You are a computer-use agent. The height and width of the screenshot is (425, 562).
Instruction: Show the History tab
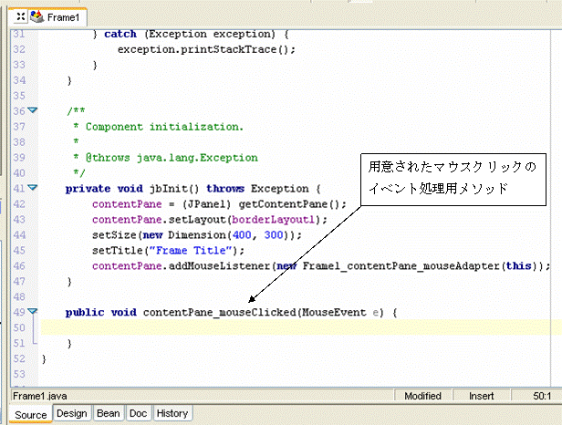172,413
